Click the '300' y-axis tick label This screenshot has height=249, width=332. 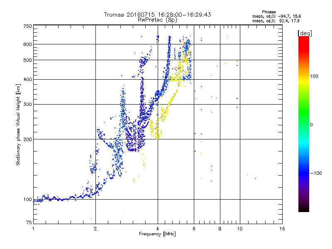tap(27, 105)
